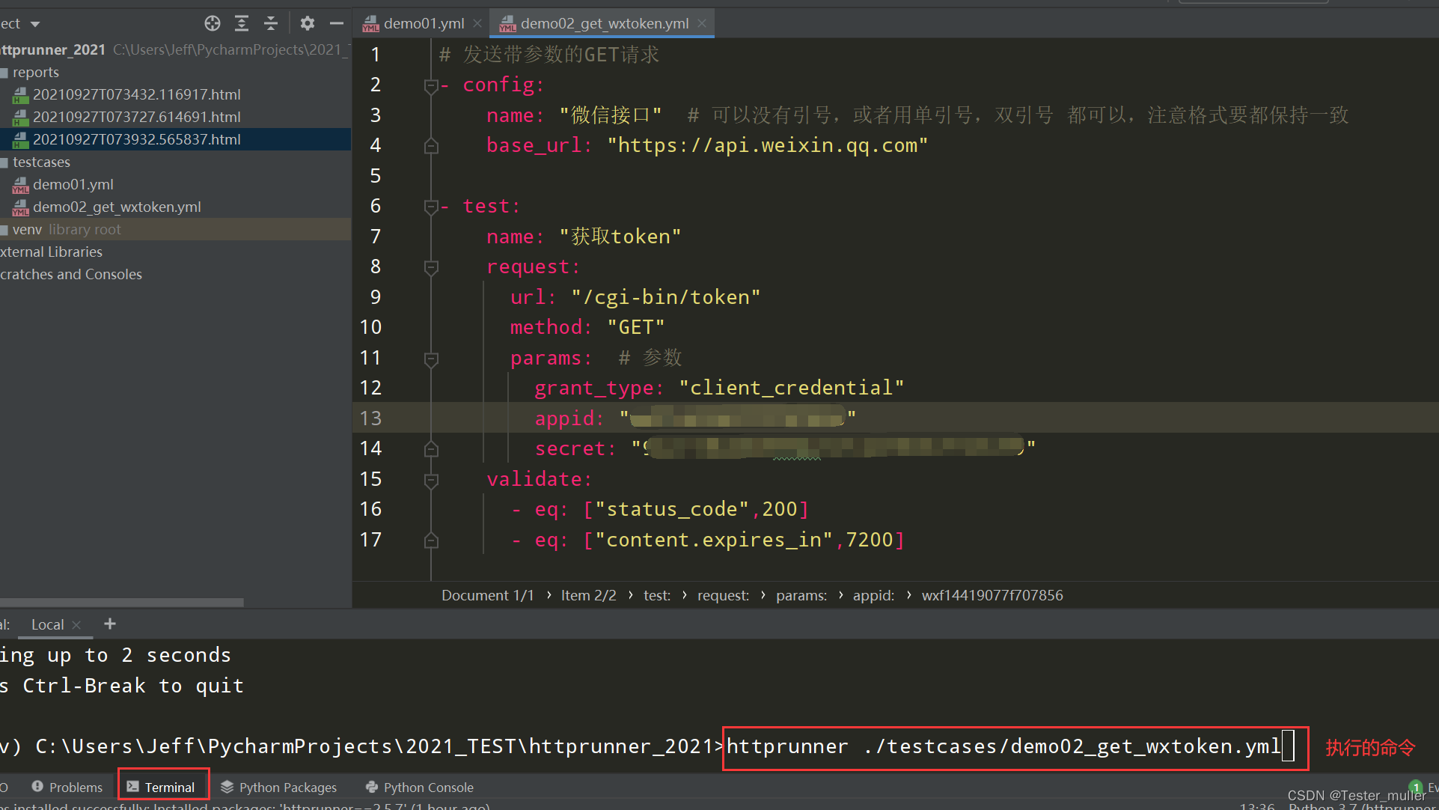Click the url value "/cgi-bin/token"
The height and width of the screenshot is (810, 1439).
(x=666, y=297)
